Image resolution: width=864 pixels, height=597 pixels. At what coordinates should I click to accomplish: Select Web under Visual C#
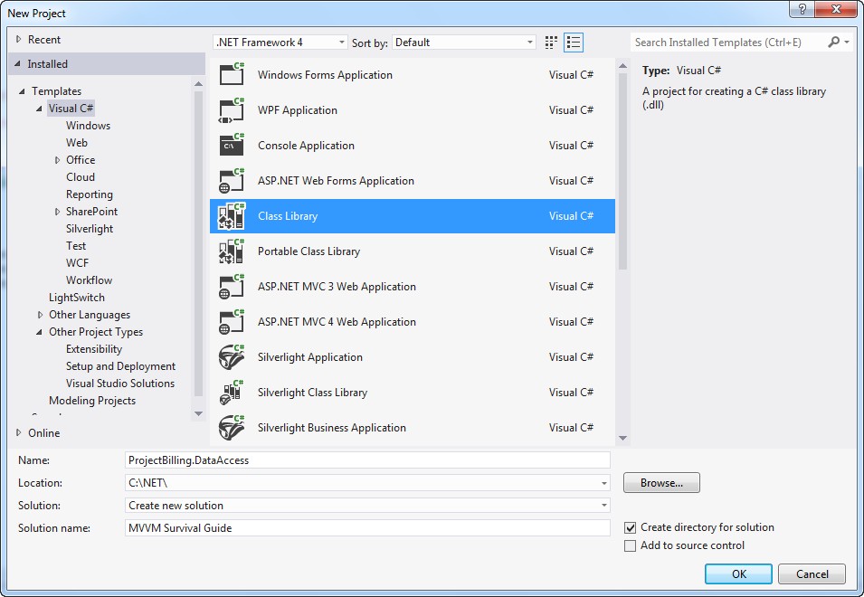tap(77, 143)
